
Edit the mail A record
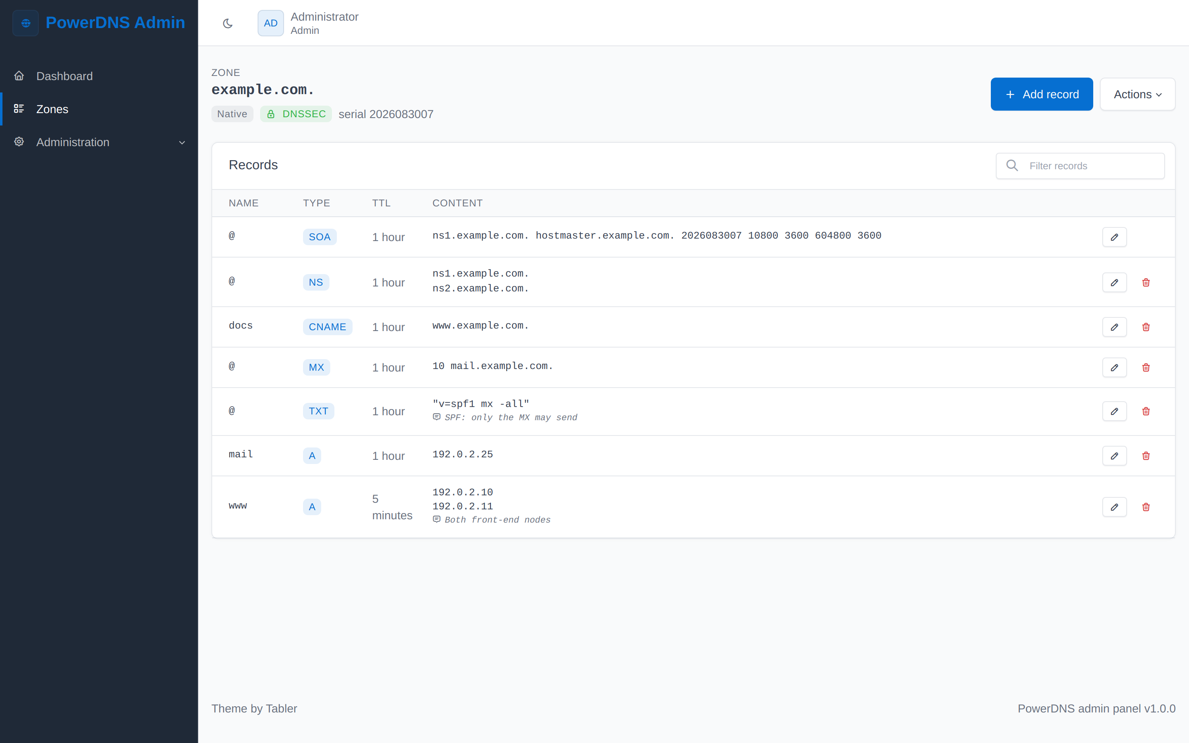tap(1114, 456)
